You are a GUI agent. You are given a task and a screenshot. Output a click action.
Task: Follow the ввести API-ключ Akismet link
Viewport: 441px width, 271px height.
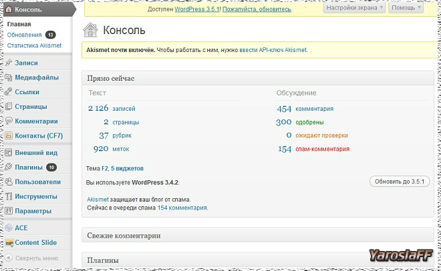pos(272,49)
